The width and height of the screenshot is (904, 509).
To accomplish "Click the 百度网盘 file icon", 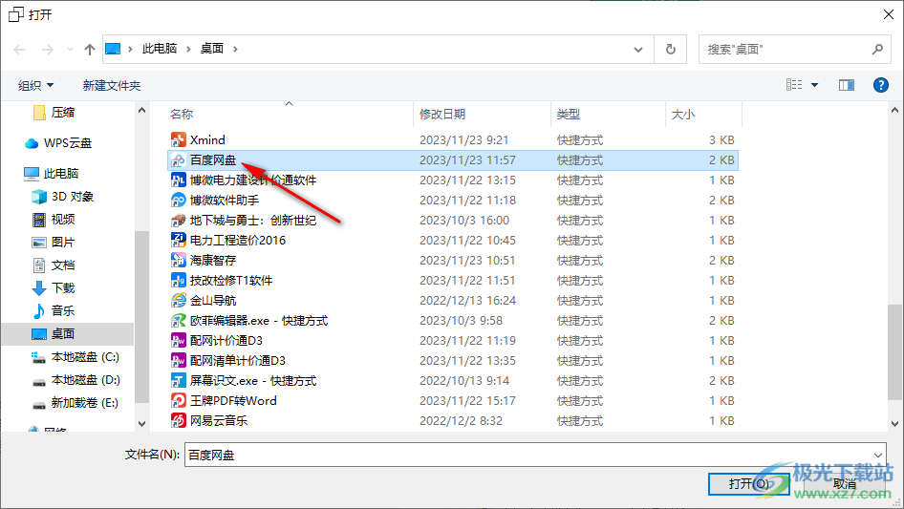I will (178, 159).
